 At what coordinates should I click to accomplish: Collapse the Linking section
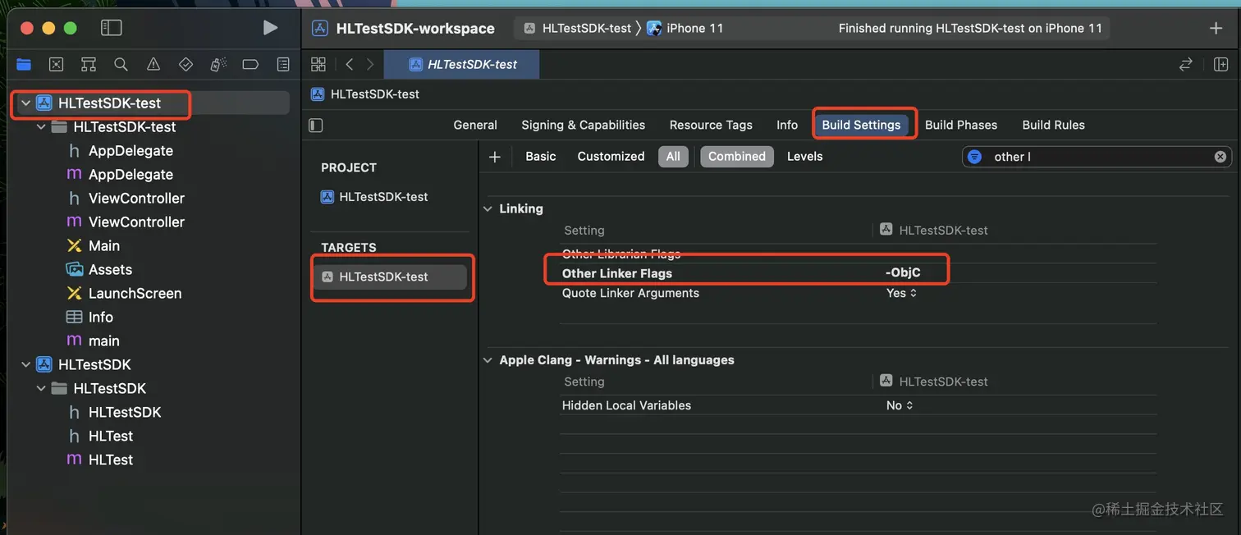point(488,208)
